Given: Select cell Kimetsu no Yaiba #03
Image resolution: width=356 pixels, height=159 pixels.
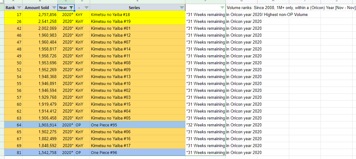Looking at the screenshot, I should click(137, 97).
